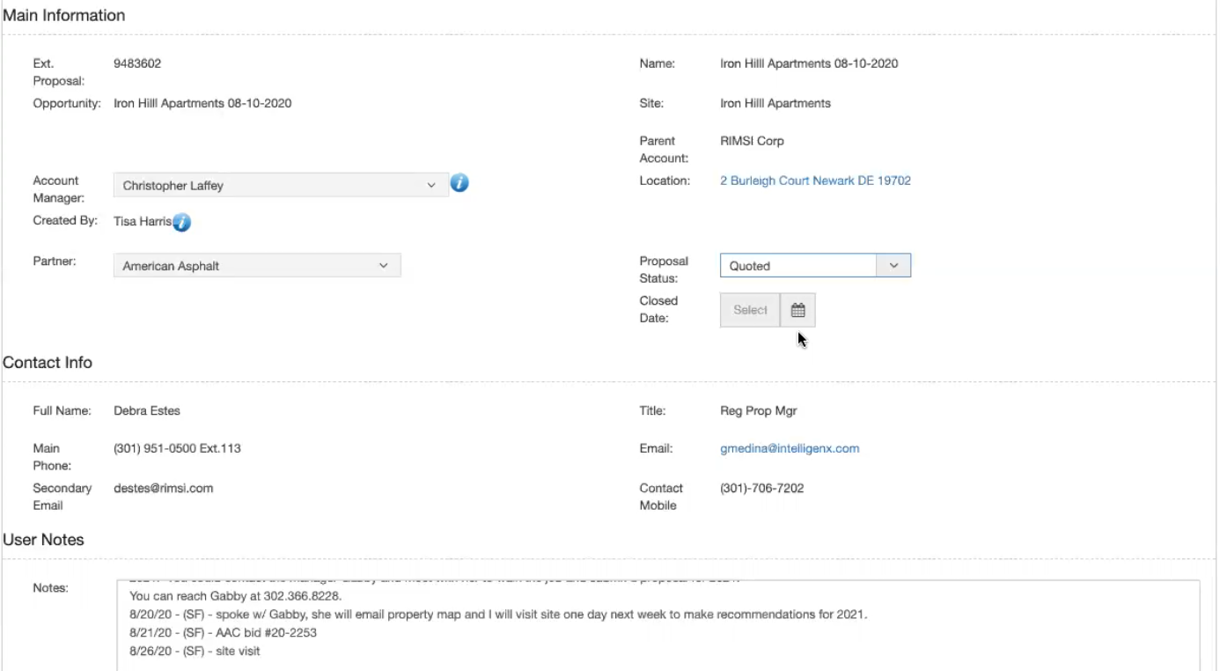The image size is (1220, 671).
Task: Expand the Proposal Status Quoted dropdown
Action: pos(815,266)
